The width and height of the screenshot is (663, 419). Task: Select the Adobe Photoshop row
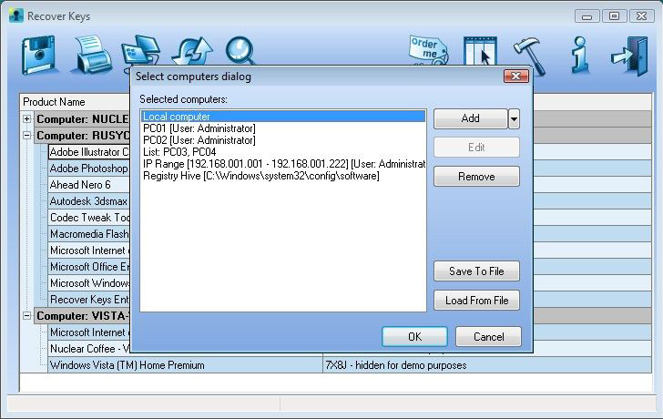89,169
